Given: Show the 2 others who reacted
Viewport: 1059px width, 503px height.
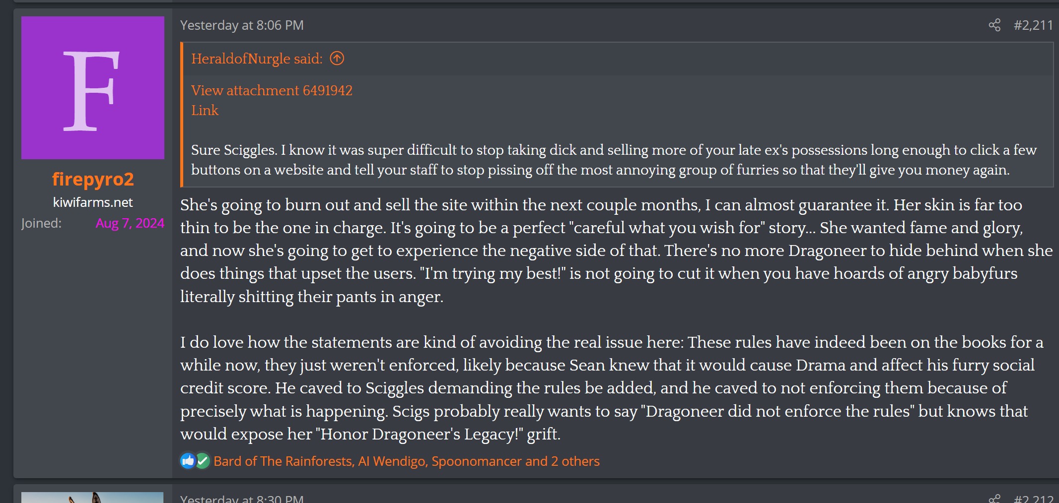Looking at the screenshot, I should click(x=575, y=461).
